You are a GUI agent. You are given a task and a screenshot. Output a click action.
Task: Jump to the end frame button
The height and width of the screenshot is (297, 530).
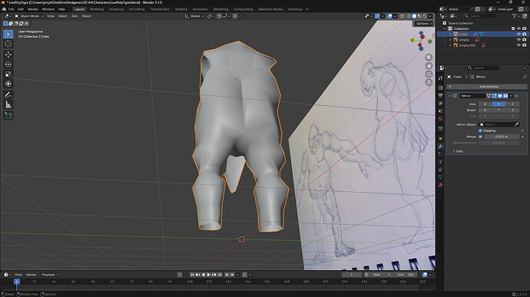[220, 275]
